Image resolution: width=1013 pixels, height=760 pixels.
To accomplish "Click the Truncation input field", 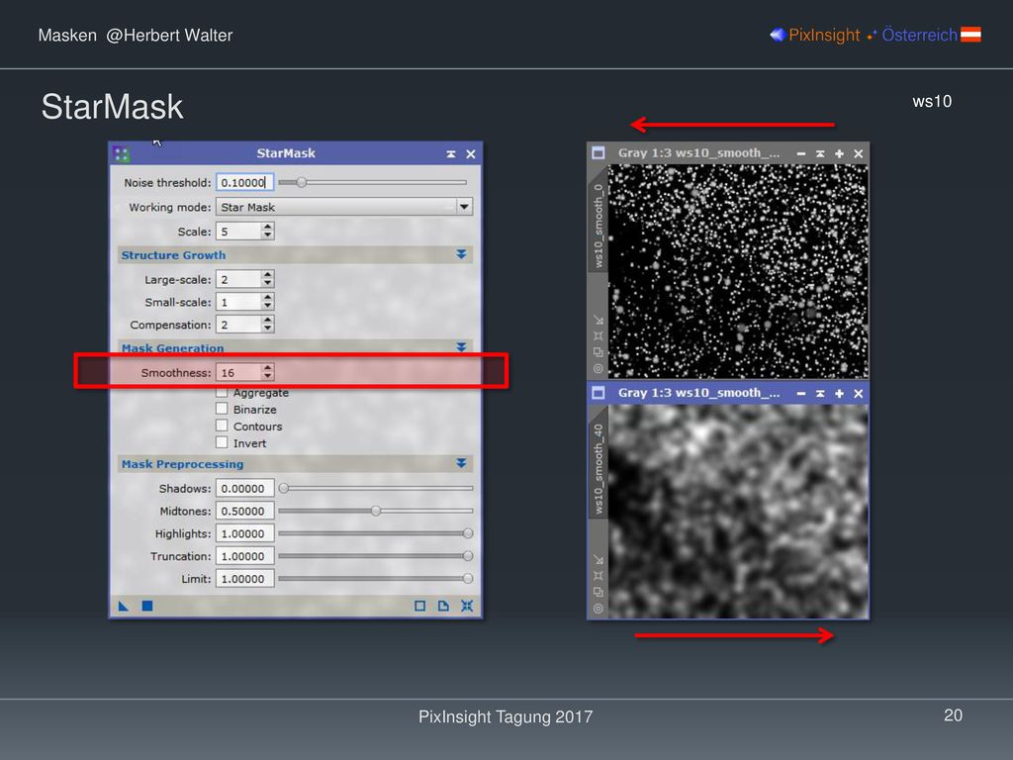I will click(x=244, y=556).
